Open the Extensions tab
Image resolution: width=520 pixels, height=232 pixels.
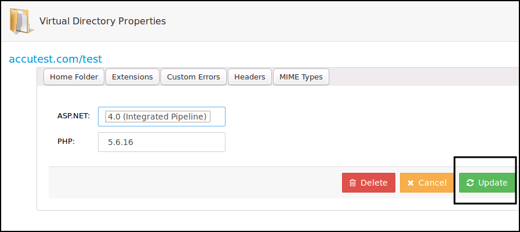click(132, 77)
